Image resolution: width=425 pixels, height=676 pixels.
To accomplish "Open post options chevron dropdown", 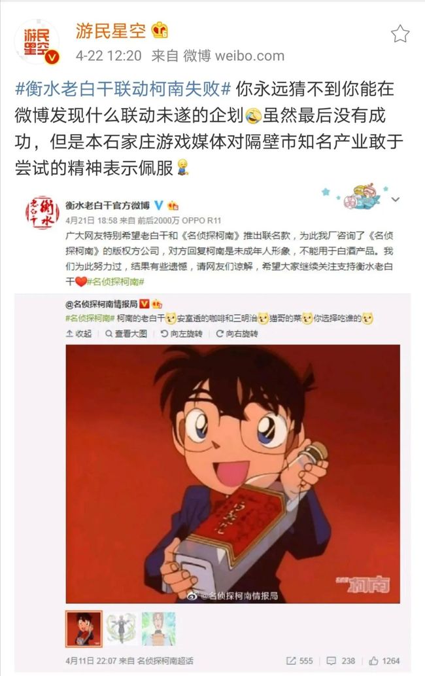I will point(396,200).
